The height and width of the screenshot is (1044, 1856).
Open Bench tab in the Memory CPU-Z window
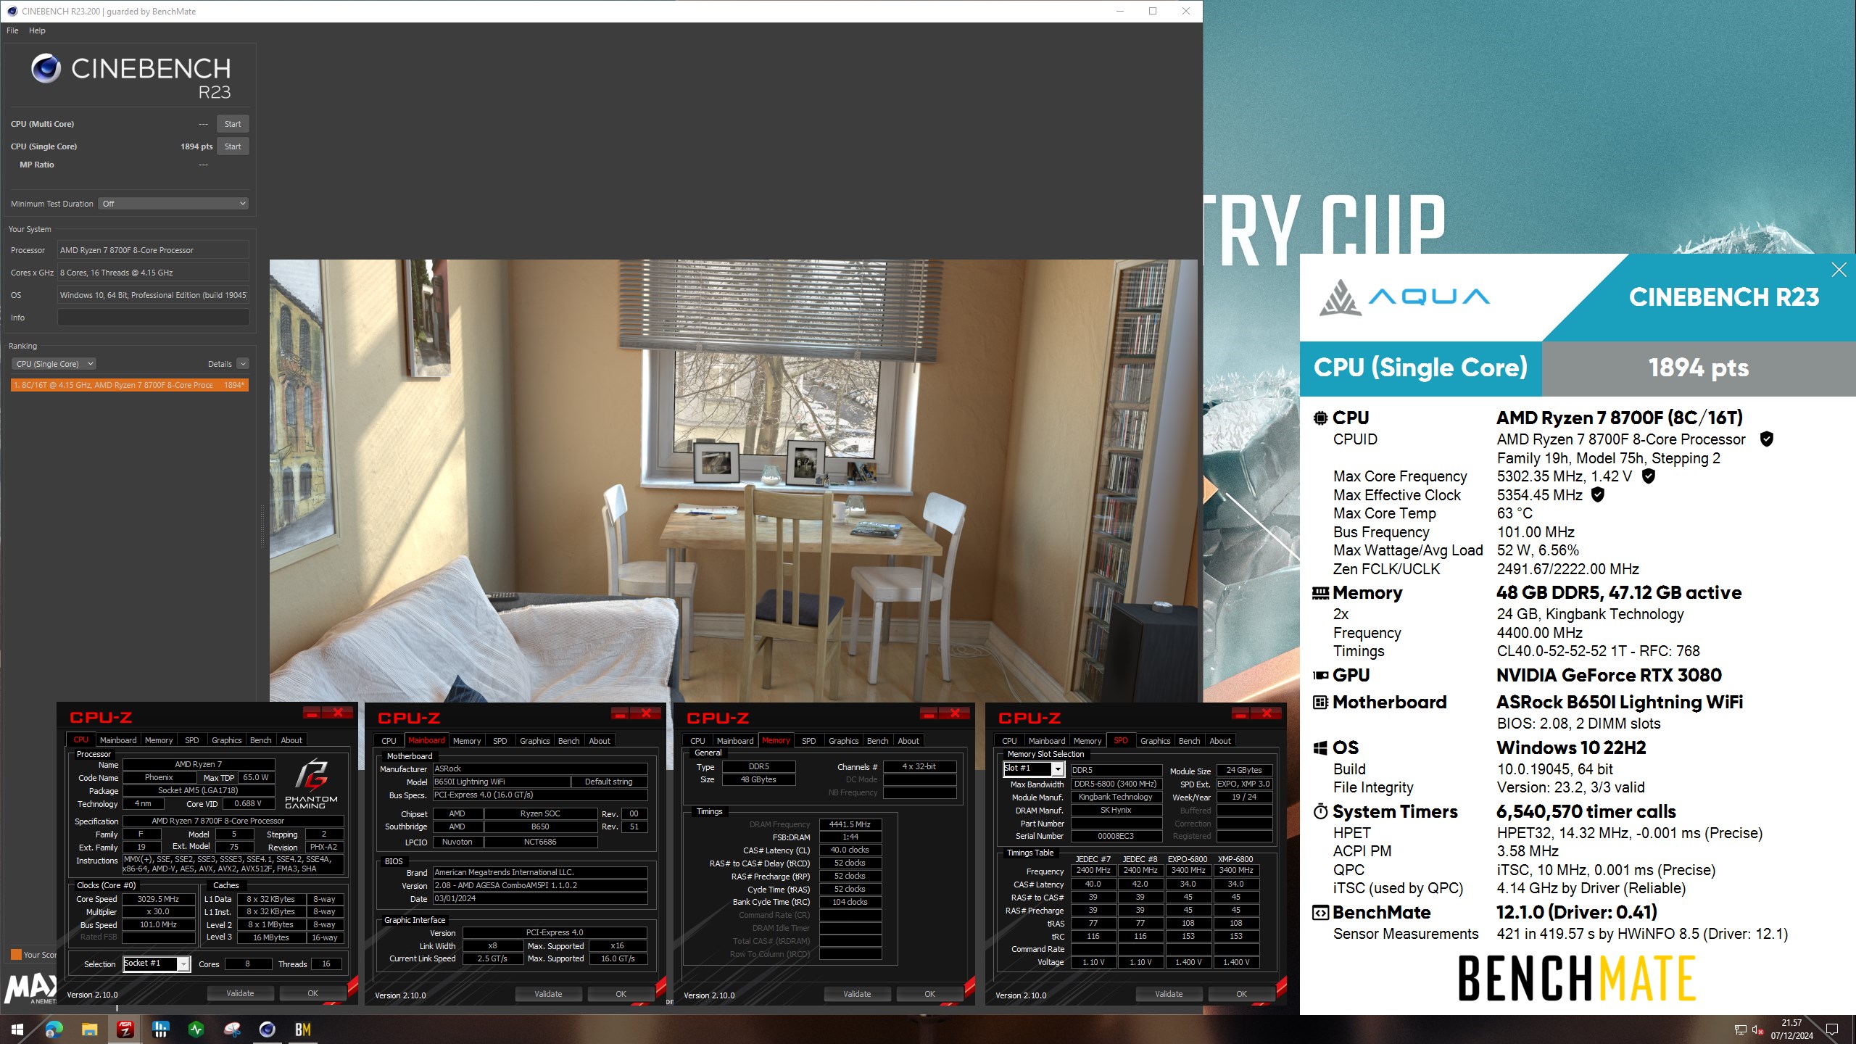(x=878, y=741)
